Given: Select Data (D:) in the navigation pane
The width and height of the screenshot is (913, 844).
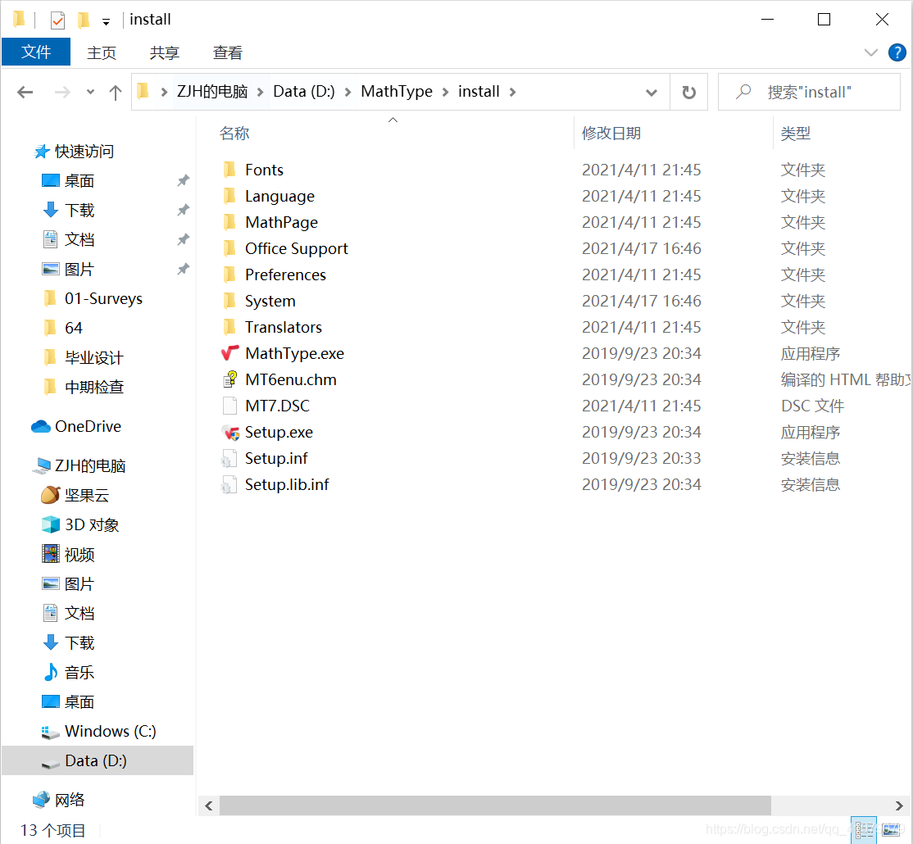Looking at the screenshot, I should [x=98, y=760].
